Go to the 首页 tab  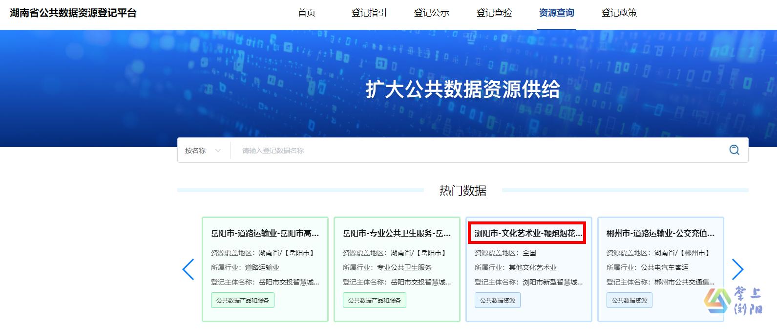pyautogui.click(x=307, y=13)
